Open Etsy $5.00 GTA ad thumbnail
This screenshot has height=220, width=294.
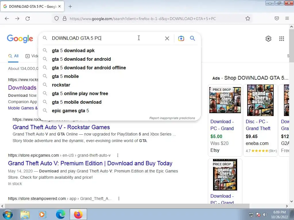click(225, 100)
